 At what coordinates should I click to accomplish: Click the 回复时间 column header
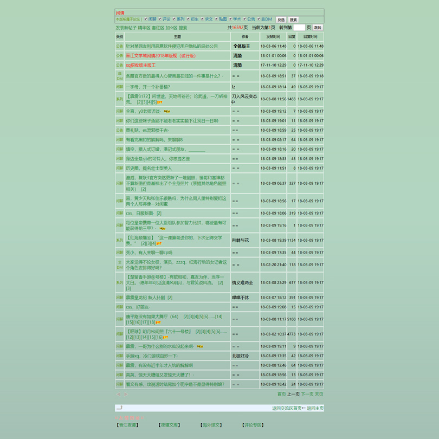[x=310, y=37]
